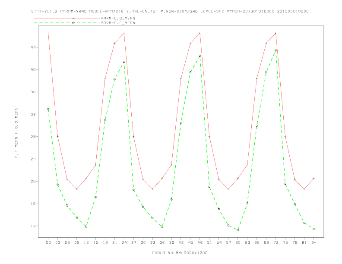
Task: Click the x-axis tick label 84
Action: point(314,242)
